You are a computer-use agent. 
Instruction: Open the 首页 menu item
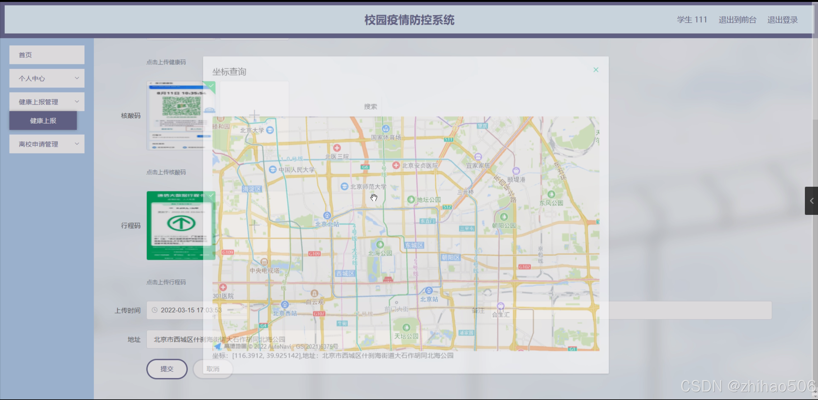click(x=47, y=55)
